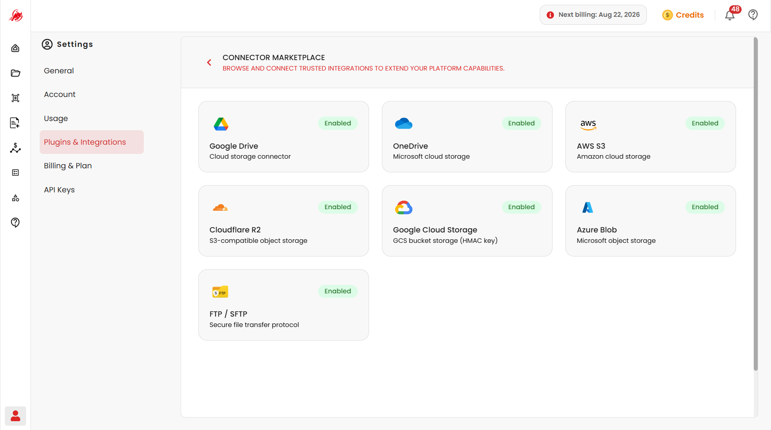The width and height of the screenshot is (771, 430).
Task: Click the red dragon app logo
Action: click(x=16, y=16)
